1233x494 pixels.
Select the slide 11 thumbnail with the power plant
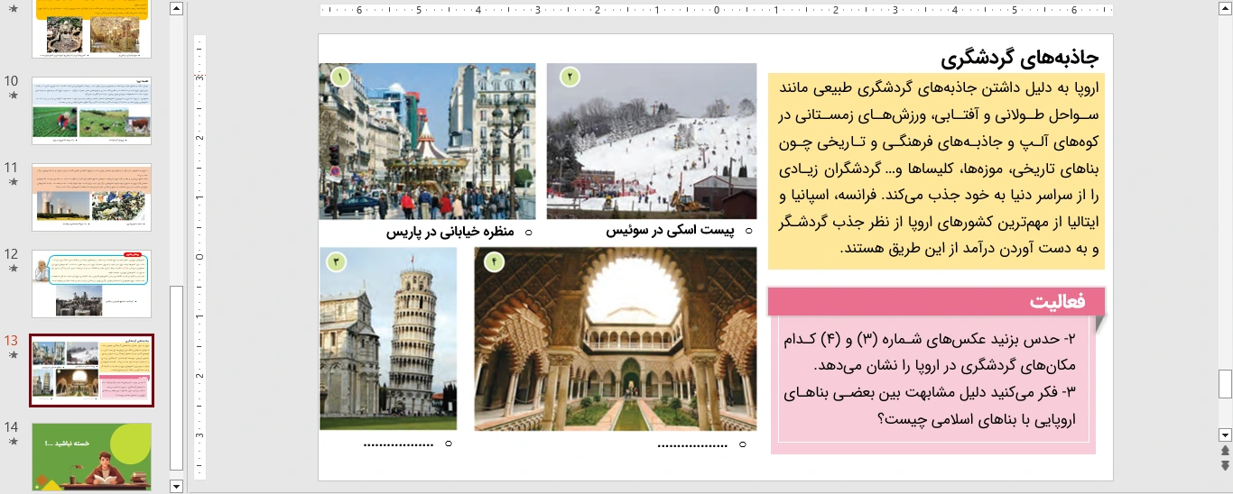pyautogui.click(x=91, y=197)
